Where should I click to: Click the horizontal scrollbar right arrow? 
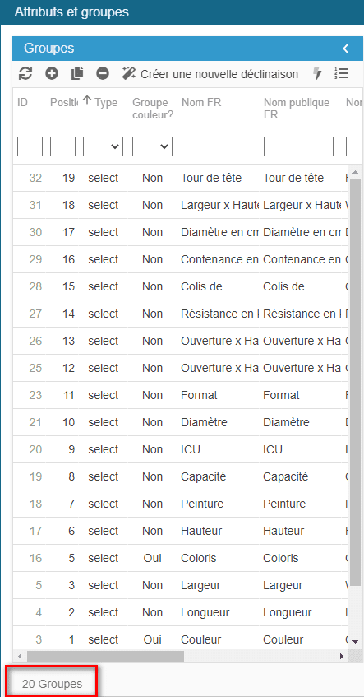click(x=341, y=656)
